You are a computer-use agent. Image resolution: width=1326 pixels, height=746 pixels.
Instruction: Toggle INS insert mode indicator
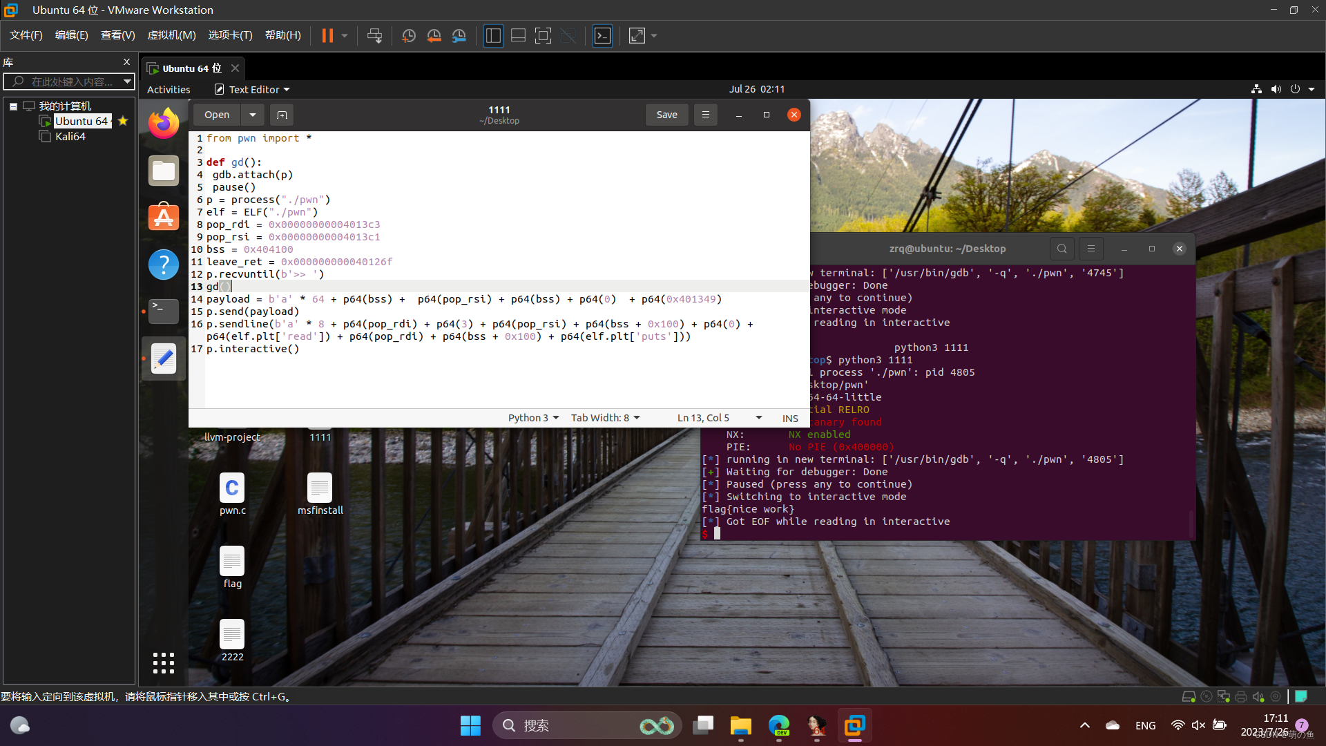pos(790,418)
